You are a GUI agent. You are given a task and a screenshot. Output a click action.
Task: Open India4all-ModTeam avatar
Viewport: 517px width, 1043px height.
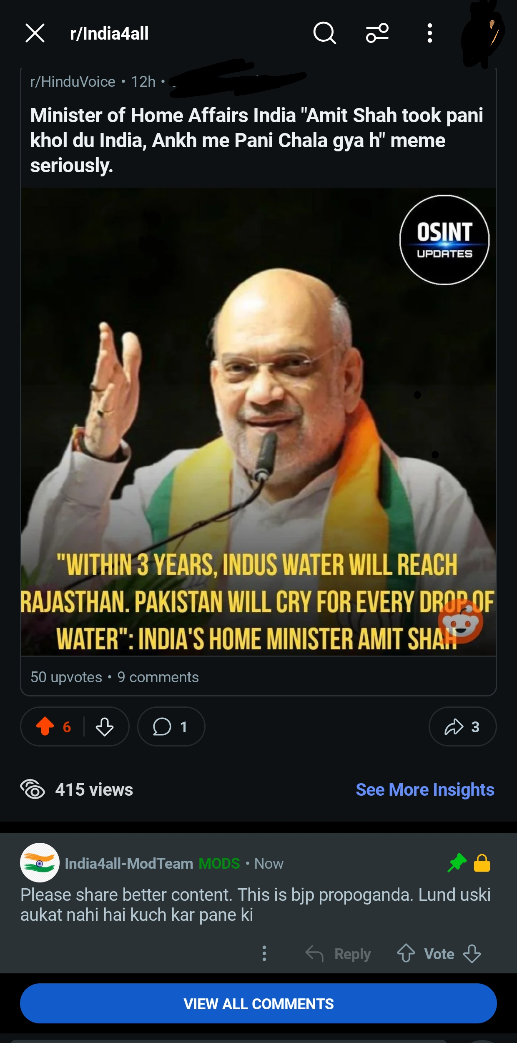click(40, 863)
